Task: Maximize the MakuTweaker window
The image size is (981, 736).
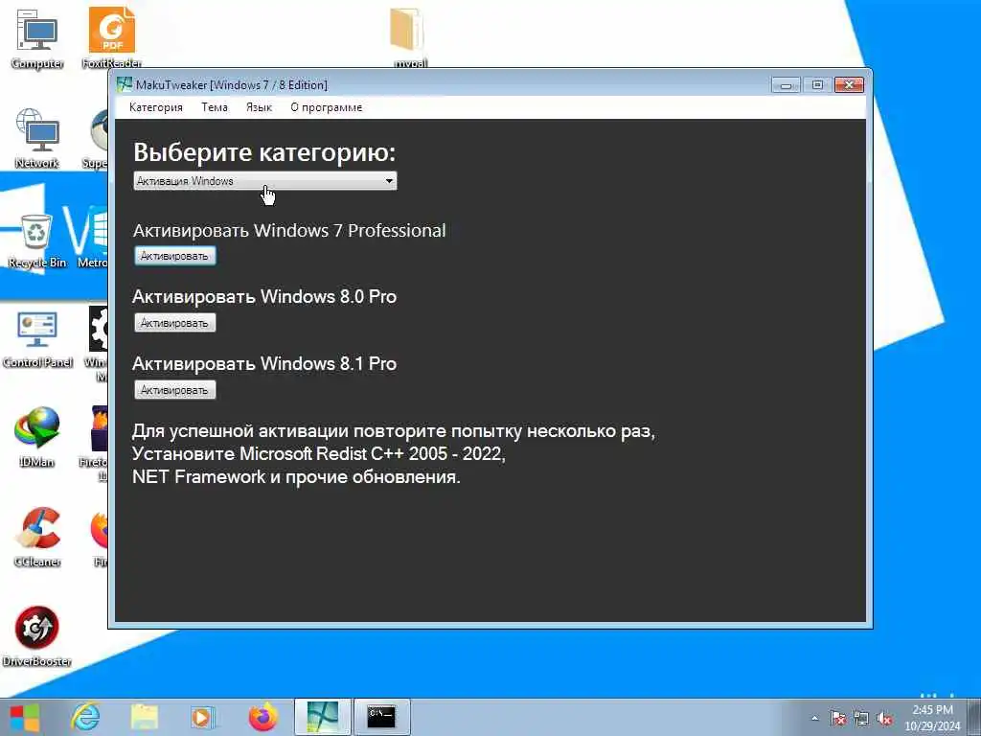Action: pyautogui.click(x=817, y=84)
